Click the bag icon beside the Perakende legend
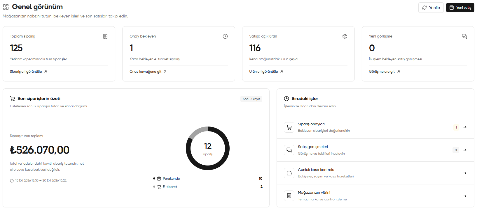The height and width of the screenshot is (210, 477). (159, 179)
